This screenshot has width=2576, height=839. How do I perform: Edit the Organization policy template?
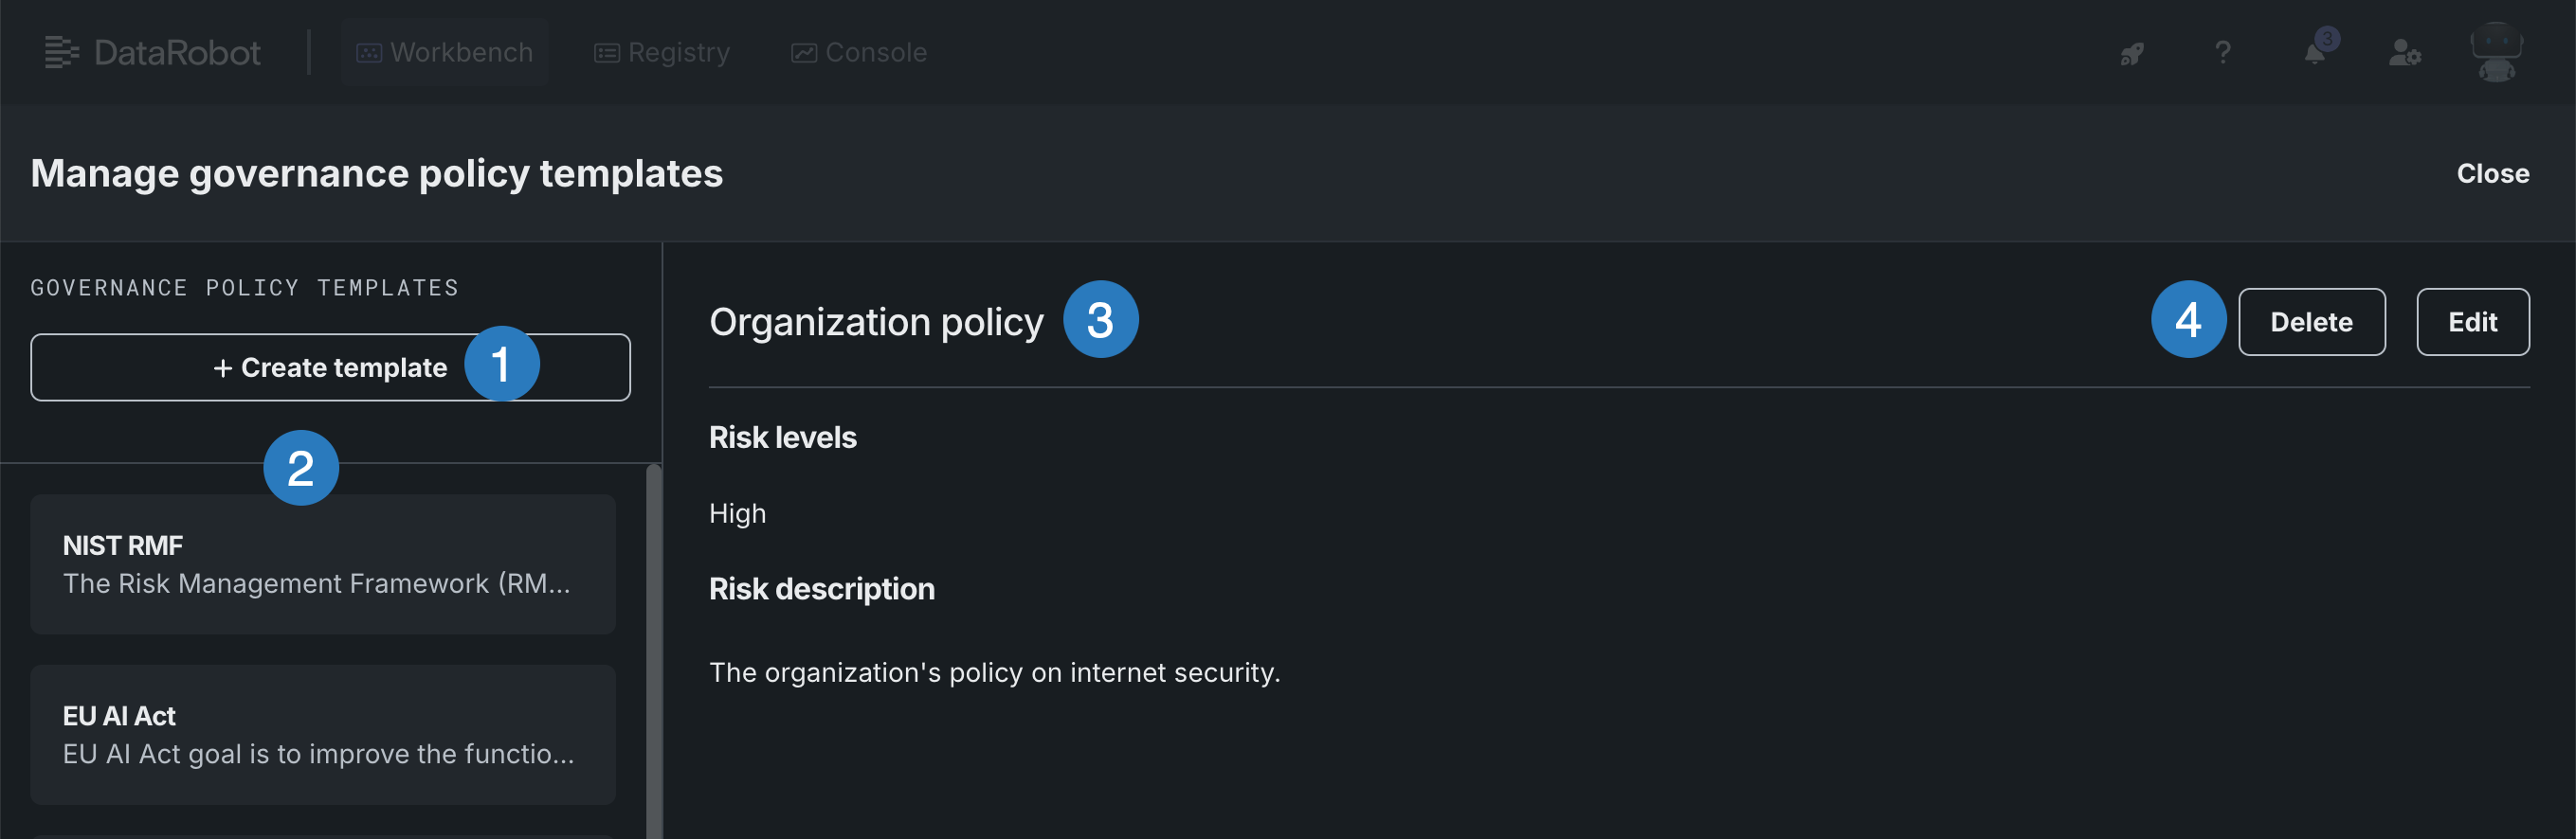coord(2472,322)
